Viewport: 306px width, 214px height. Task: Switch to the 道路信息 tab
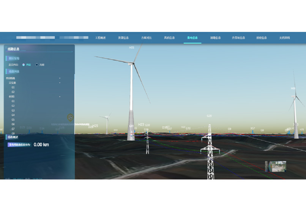pos(215,38)
